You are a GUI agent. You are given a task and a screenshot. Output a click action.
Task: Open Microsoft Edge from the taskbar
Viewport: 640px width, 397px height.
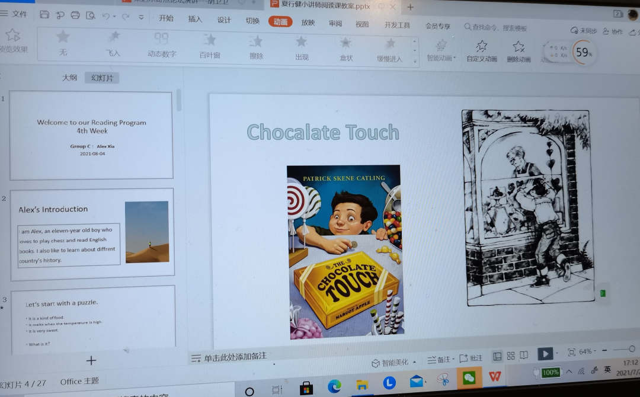(x=334, y=386)
